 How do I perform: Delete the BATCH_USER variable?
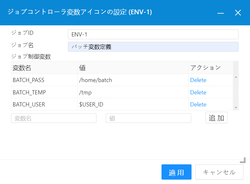pos(198,105)
